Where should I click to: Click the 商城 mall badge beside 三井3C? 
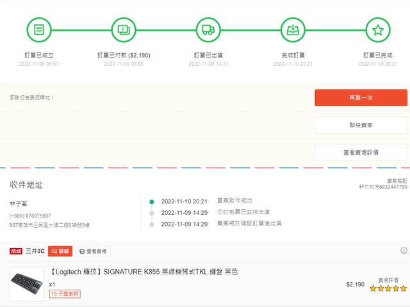(16, 251)
